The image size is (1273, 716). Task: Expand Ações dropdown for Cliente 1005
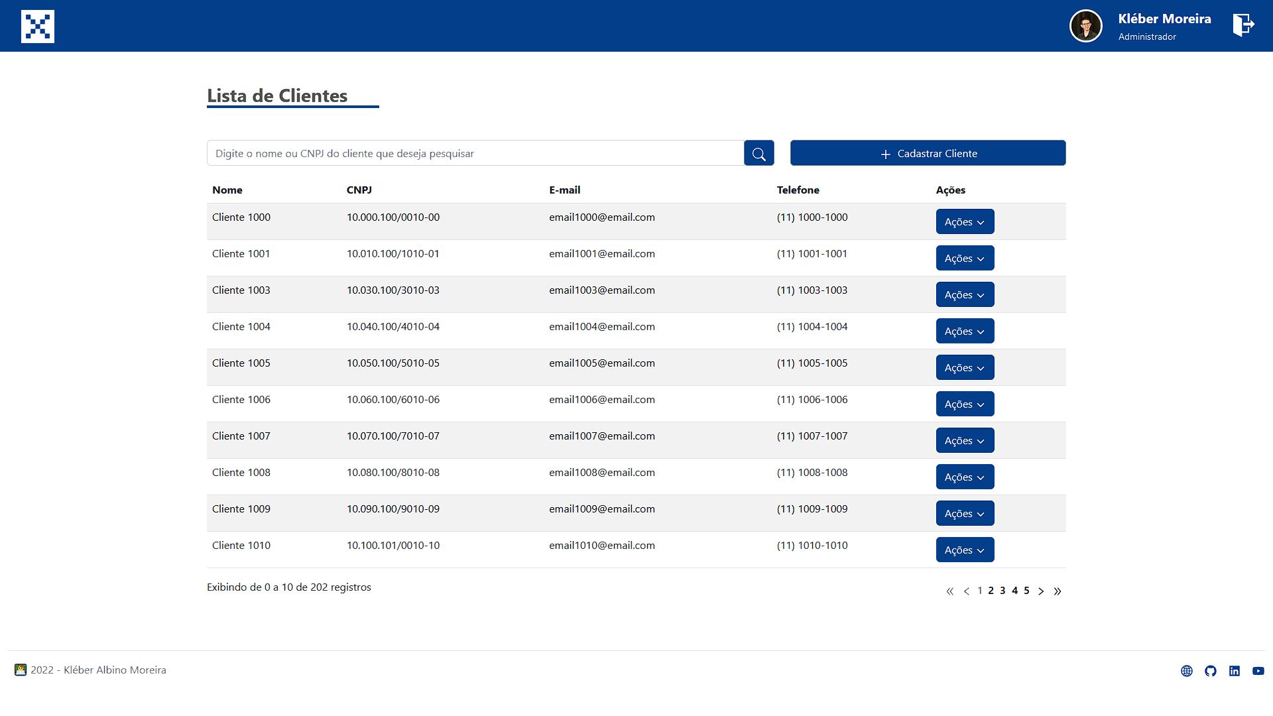click(965, 368)
